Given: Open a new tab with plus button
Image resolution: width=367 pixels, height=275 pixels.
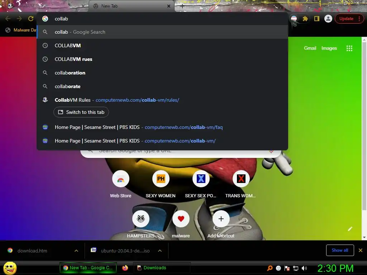Looking at the screenshot, I should 182,6.
